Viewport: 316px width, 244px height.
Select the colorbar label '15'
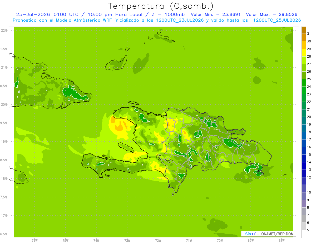pyautogui.click(x=309, y=155)
